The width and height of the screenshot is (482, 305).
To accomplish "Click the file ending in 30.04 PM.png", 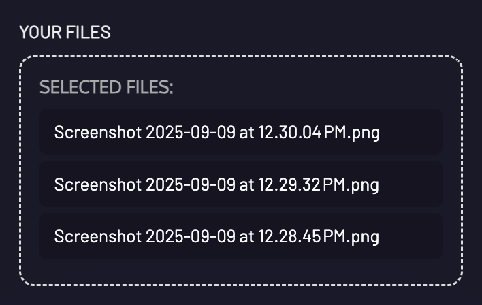I will (x=216, y=132).
